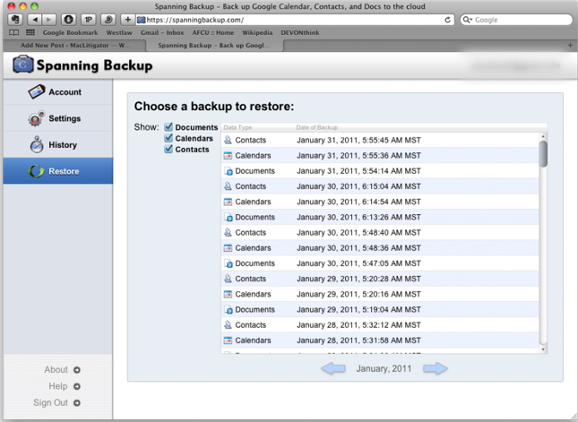Click the browser reload icon
Image resolution: width=578 pixels, height=422 pixels.
click(447, 20)
